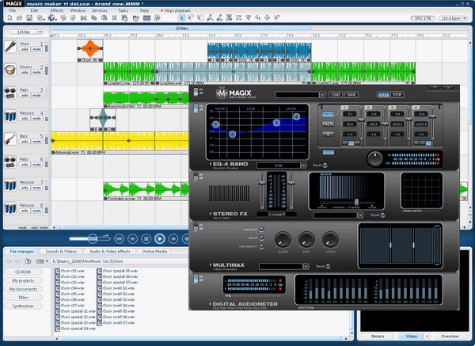This screenshot has width=475, height=346.
Task: Click the up-folder icon in File manager
Action: click(x=28, y=260)
